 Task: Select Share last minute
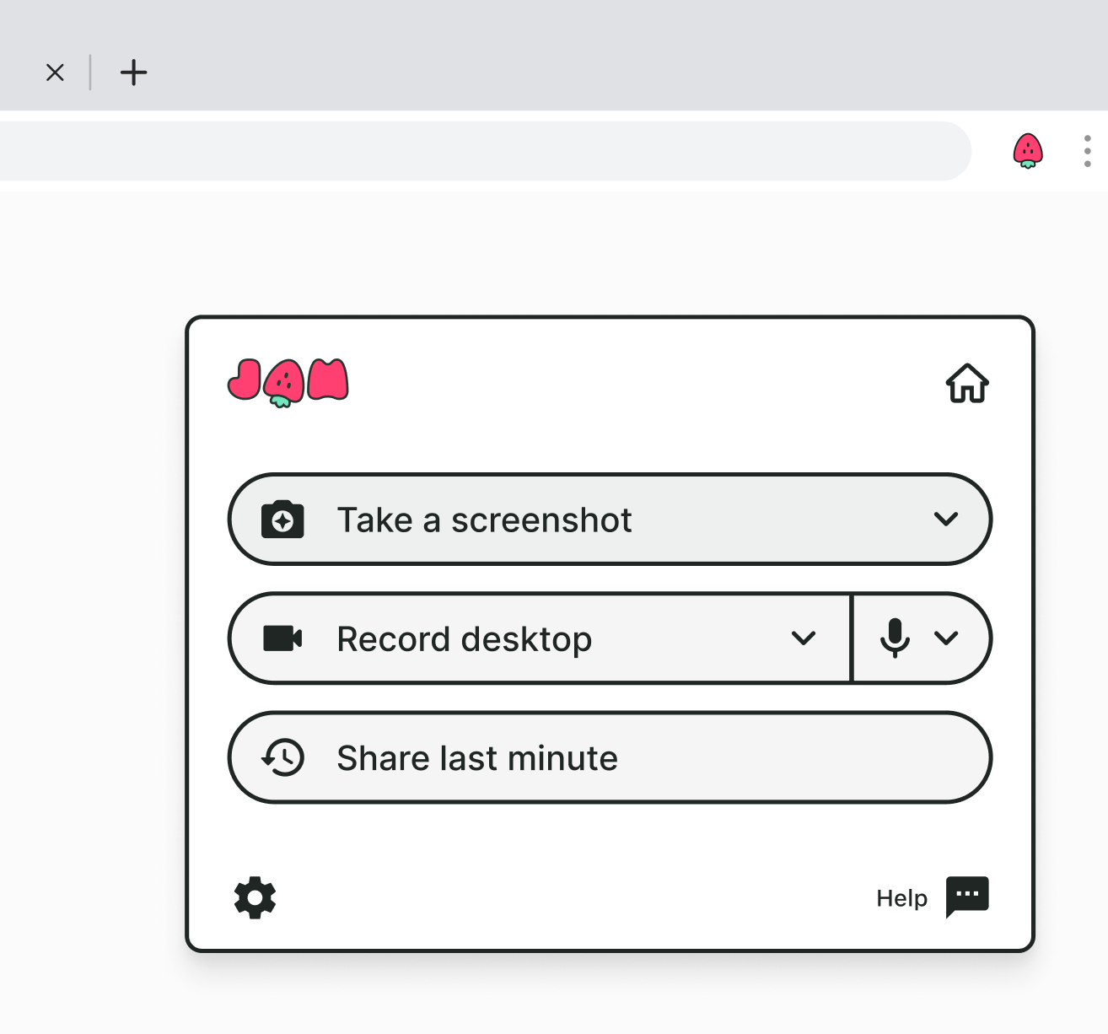tap(610, 757)
